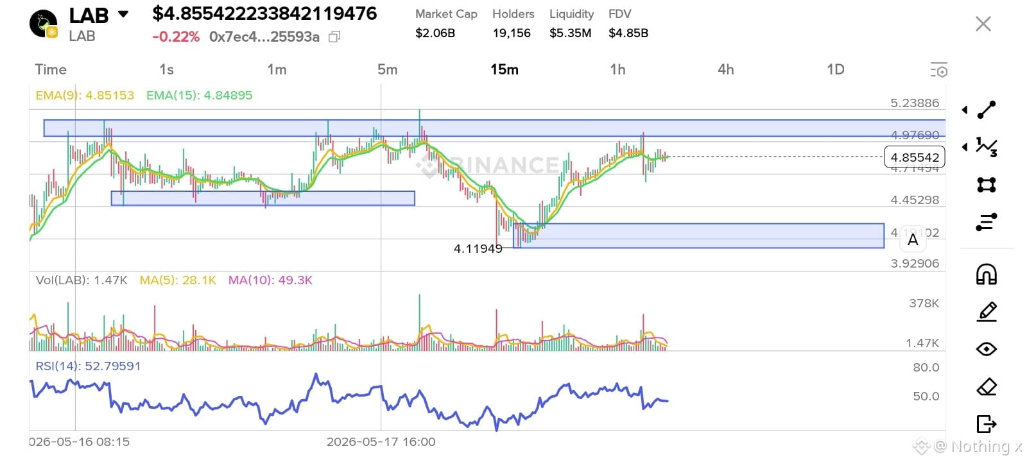
Task: Click the FDV $4.85B value
Action: (x=628, y=33)
